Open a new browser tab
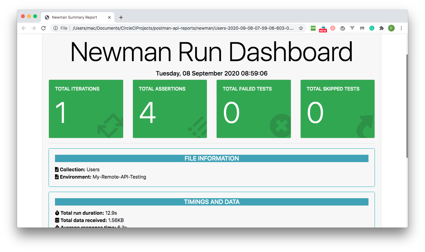Viewport: 425px width, 252px height. pyautogui.click(x=121, y=17)
